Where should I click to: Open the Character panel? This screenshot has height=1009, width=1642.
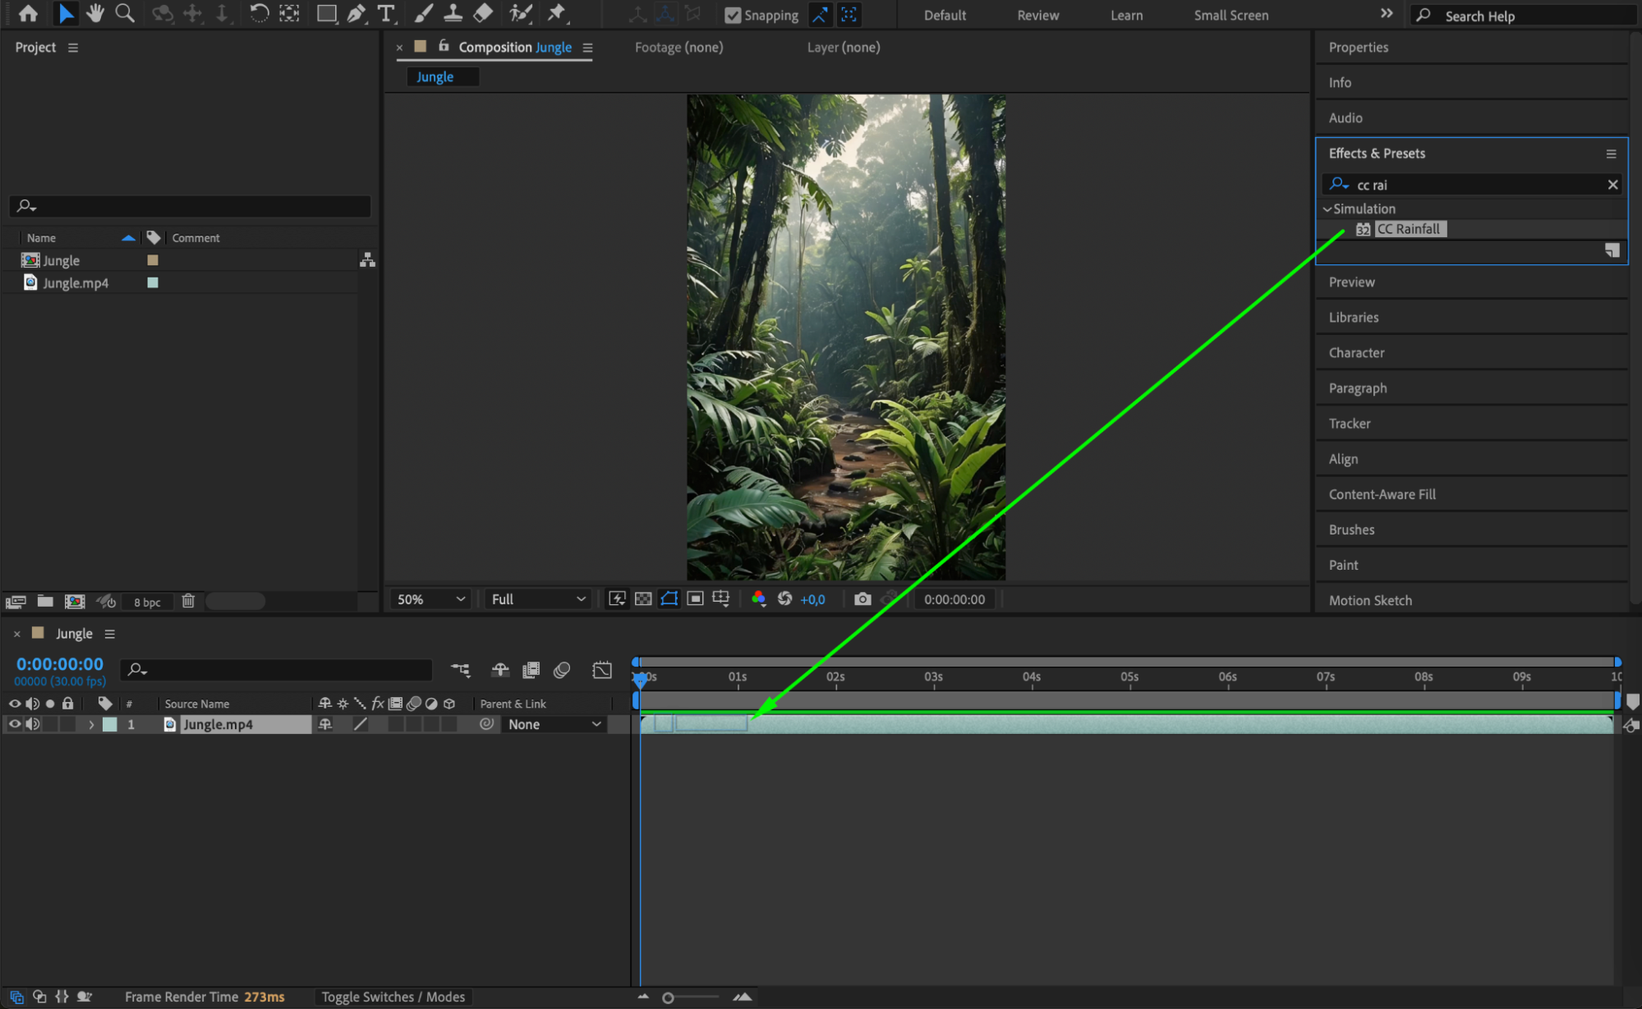tap(1356, 352)
